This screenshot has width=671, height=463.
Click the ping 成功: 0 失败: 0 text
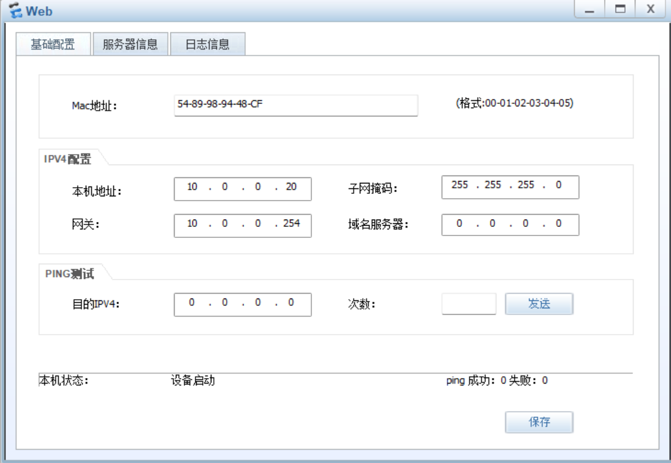[x=497, y=380]
